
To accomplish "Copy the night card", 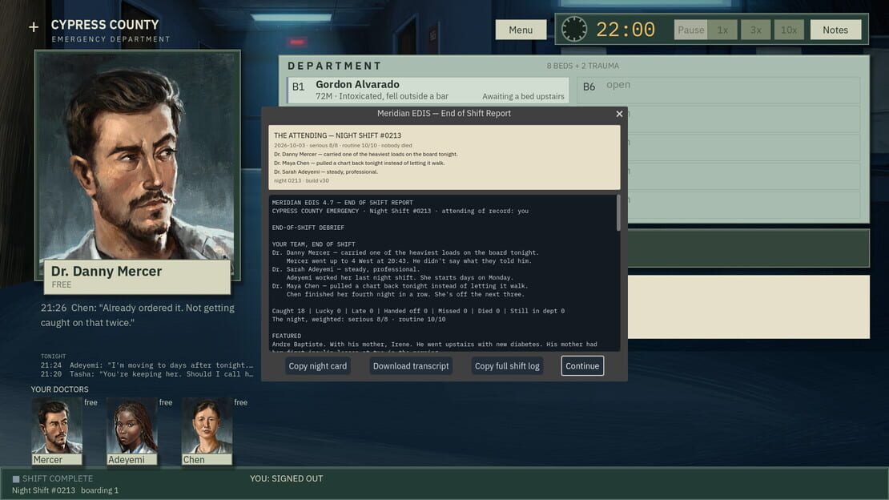I will point(317,366).
